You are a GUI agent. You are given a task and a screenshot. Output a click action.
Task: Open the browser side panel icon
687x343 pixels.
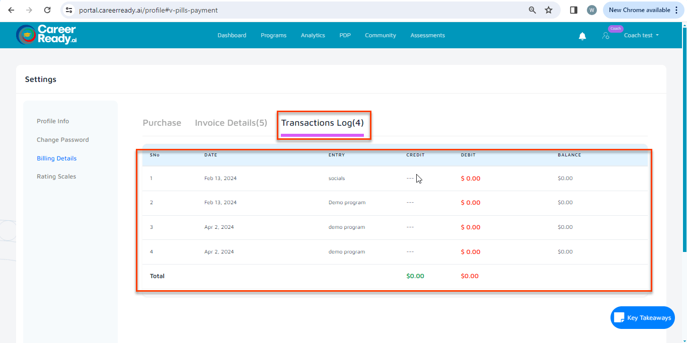point(573,10)
